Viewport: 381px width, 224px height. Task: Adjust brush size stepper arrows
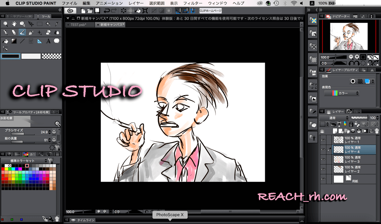click(50, 132)
